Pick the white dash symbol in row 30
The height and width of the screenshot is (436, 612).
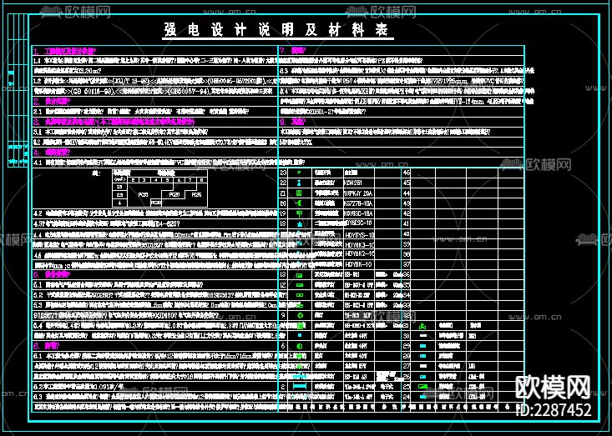[422, 335]
